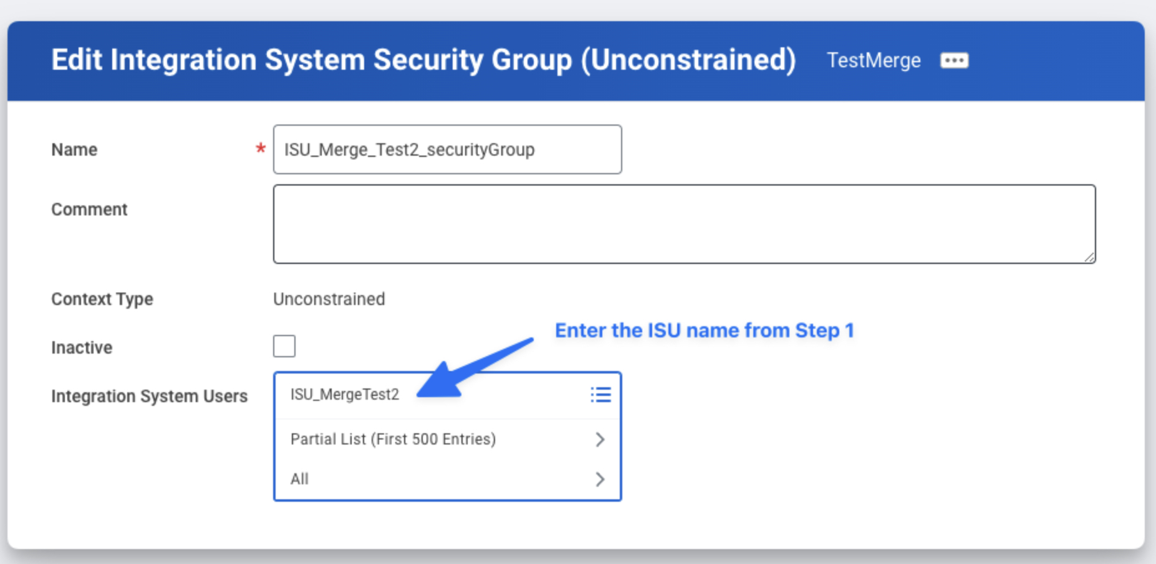Focus the Name text field

(446, 149)
